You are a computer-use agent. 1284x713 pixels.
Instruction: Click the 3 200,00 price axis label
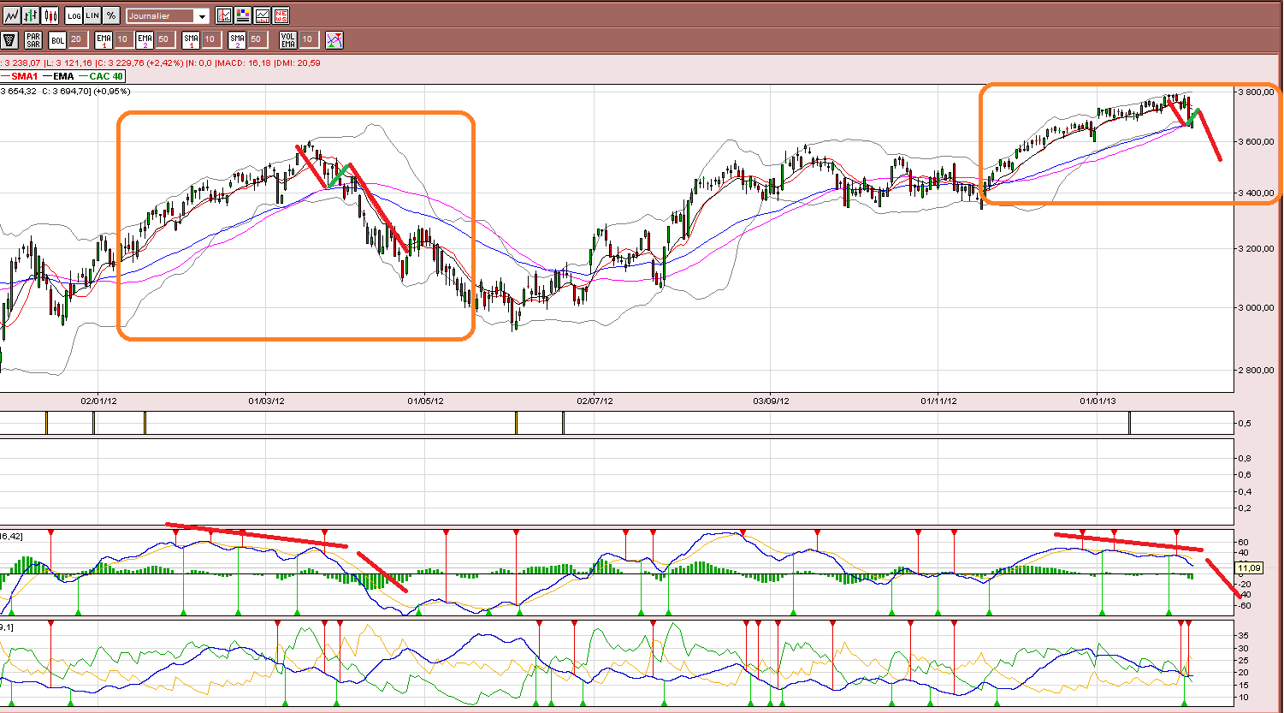tap(1257, 249)
